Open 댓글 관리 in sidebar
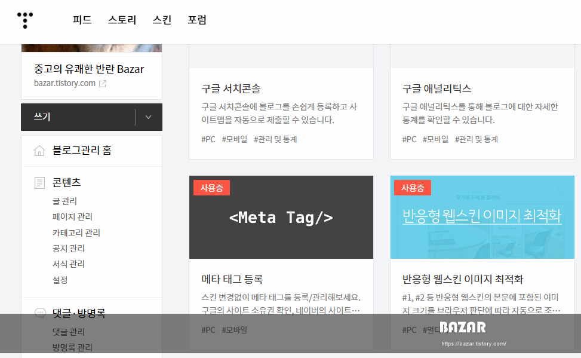Image resolution: width=581 pixels, height=358 pixels. click(69, 332)
